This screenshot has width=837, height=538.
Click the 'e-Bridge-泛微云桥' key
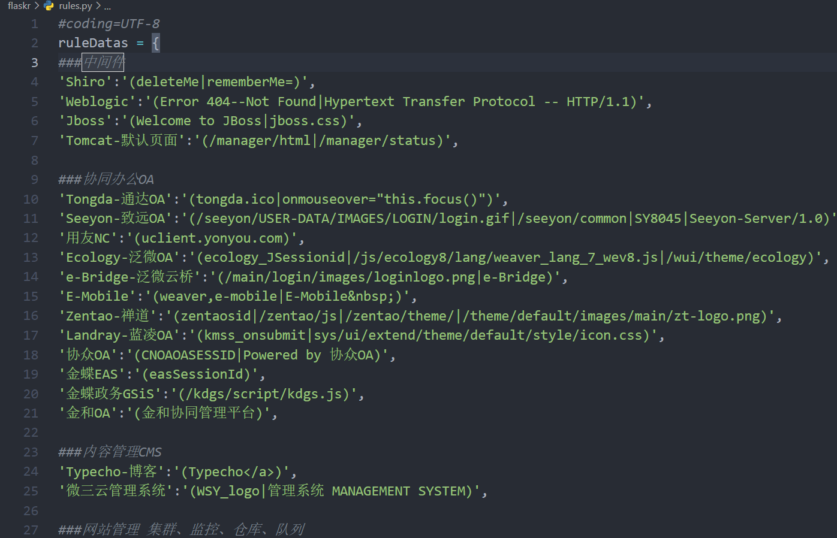(130, 277)
